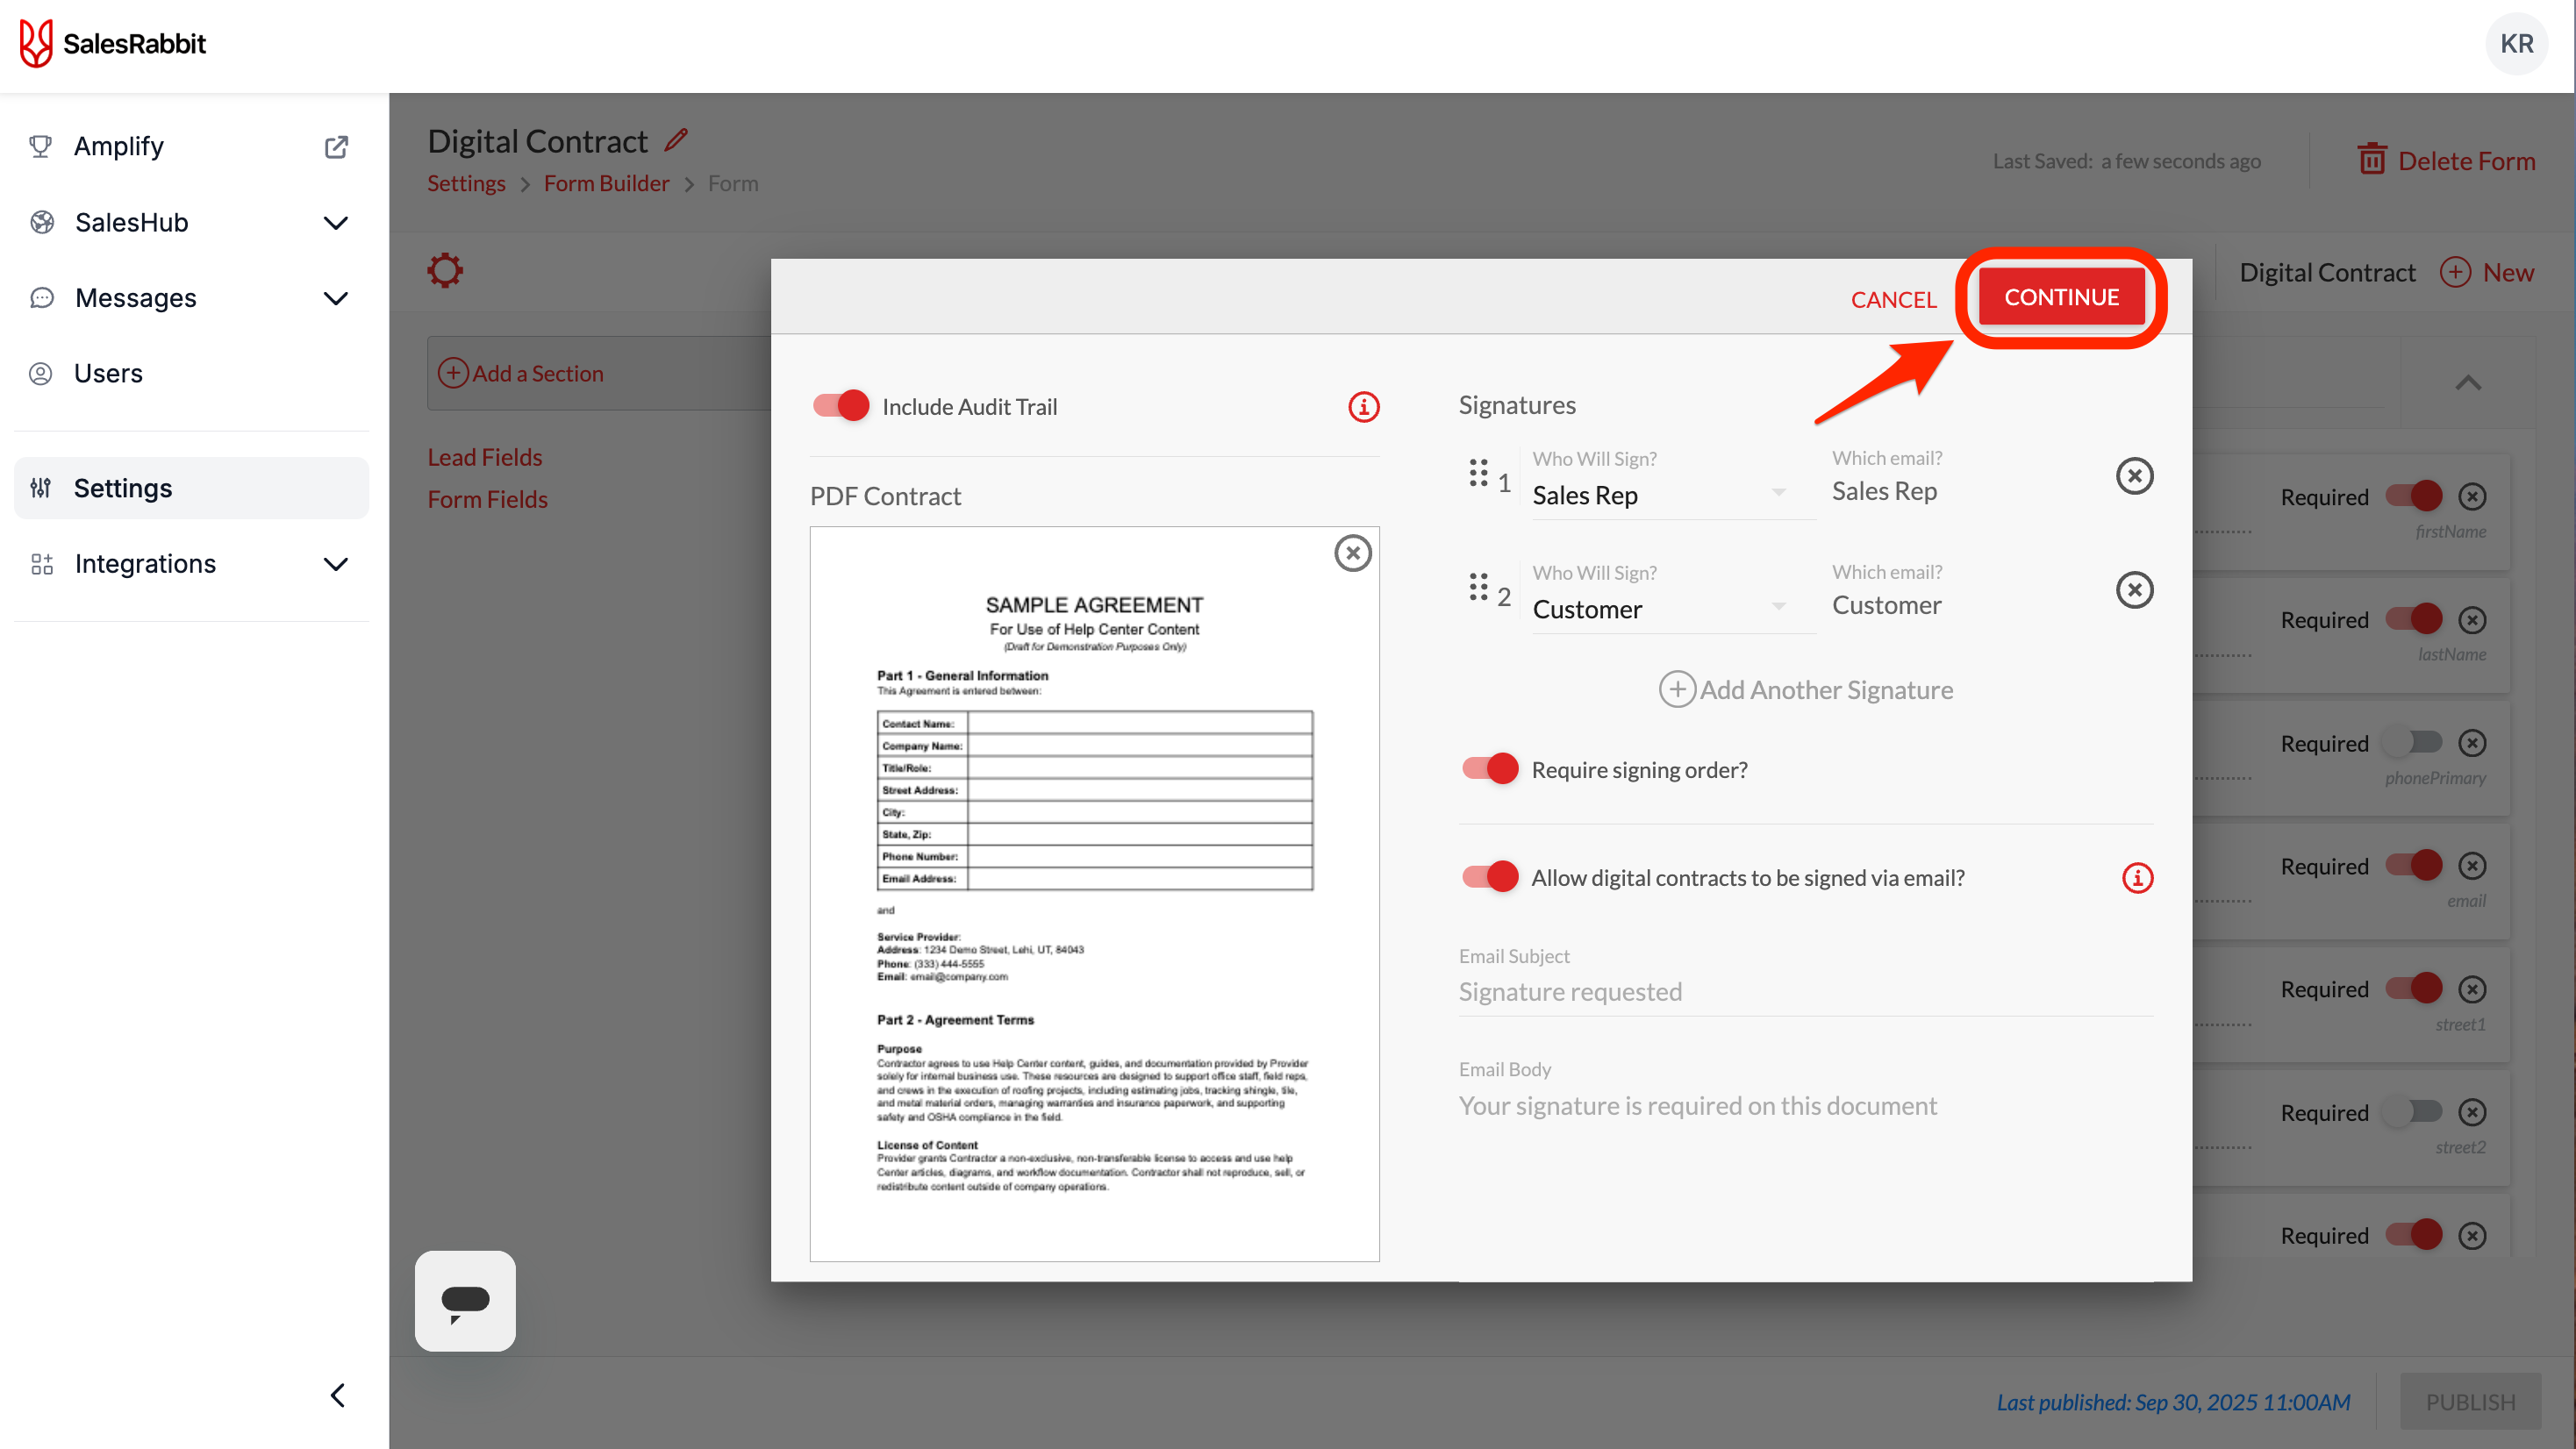The height and width of the screenshot is (1449, 2576).
Task: Open Amplify in the sidebar
Action: (119, 146)
